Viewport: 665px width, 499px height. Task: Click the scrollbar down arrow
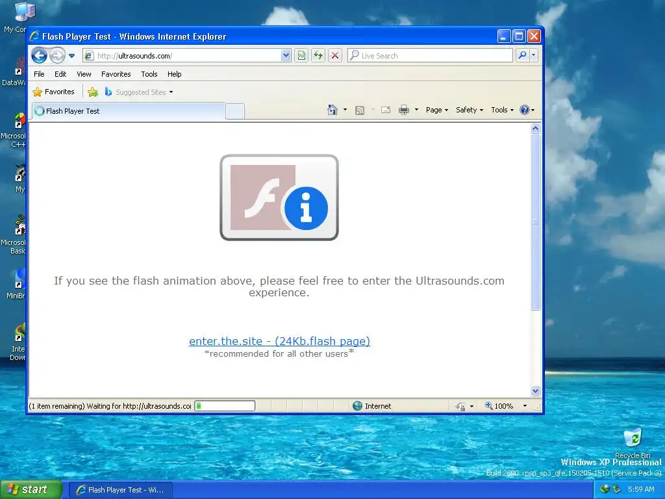pos(535,390)
